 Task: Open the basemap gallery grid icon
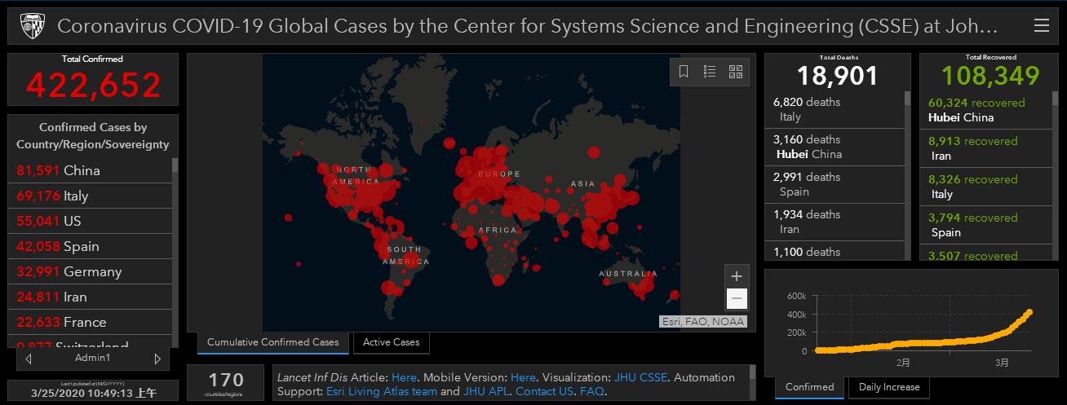click(x=735, y=72)
